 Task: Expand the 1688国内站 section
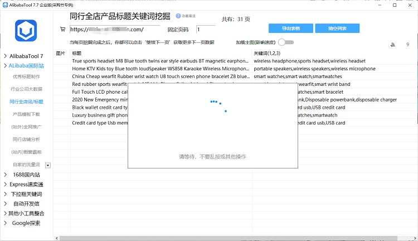[6, 175]
